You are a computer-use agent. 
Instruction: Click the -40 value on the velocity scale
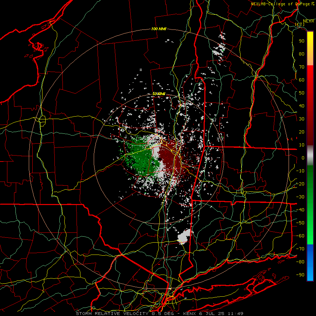[x=300, y=210]
